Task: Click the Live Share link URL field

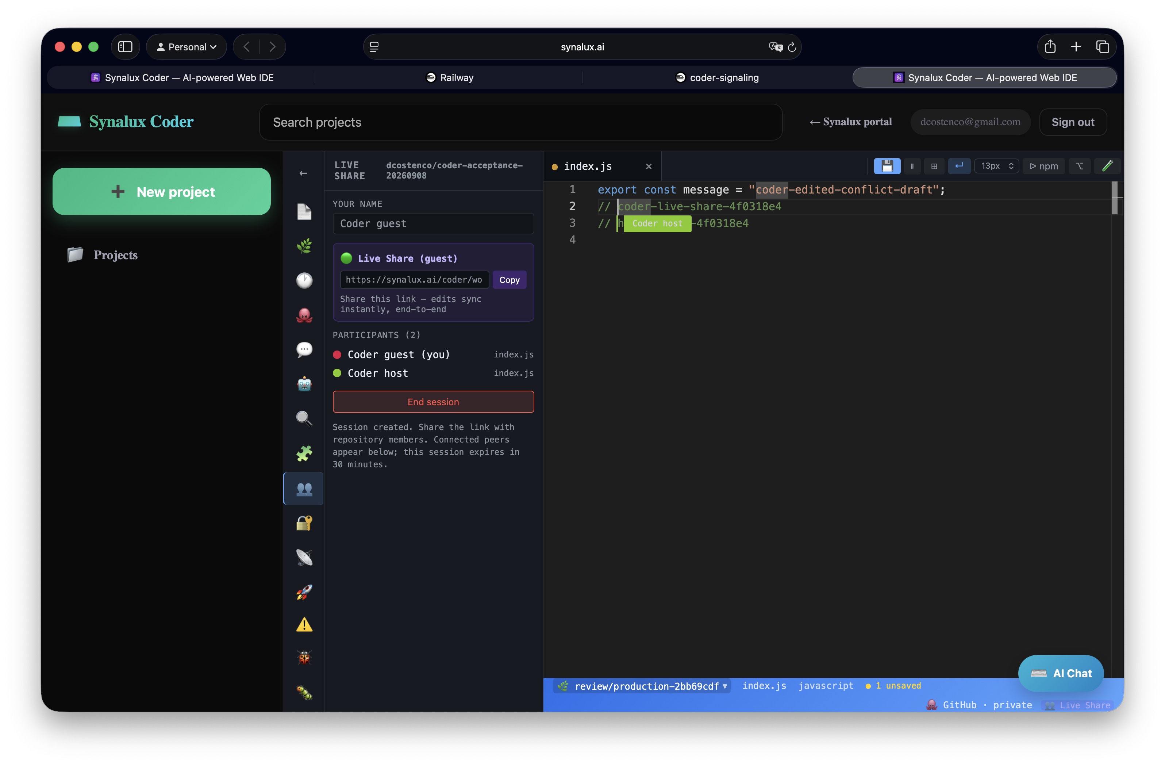Action: click(x=414, y=280)
